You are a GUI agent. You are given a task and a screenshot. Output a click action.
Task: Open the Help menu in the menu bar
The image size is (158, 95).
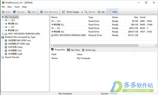coord(24,7)
